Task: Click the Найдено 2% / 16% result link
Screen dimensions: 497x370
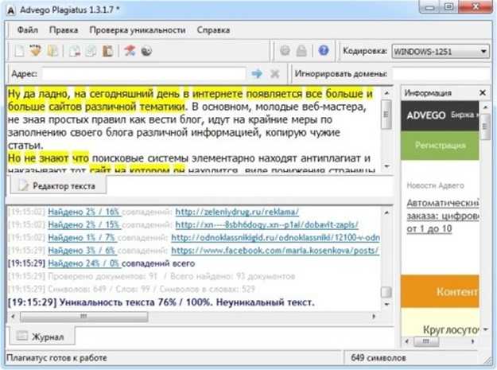Action: 84,212
